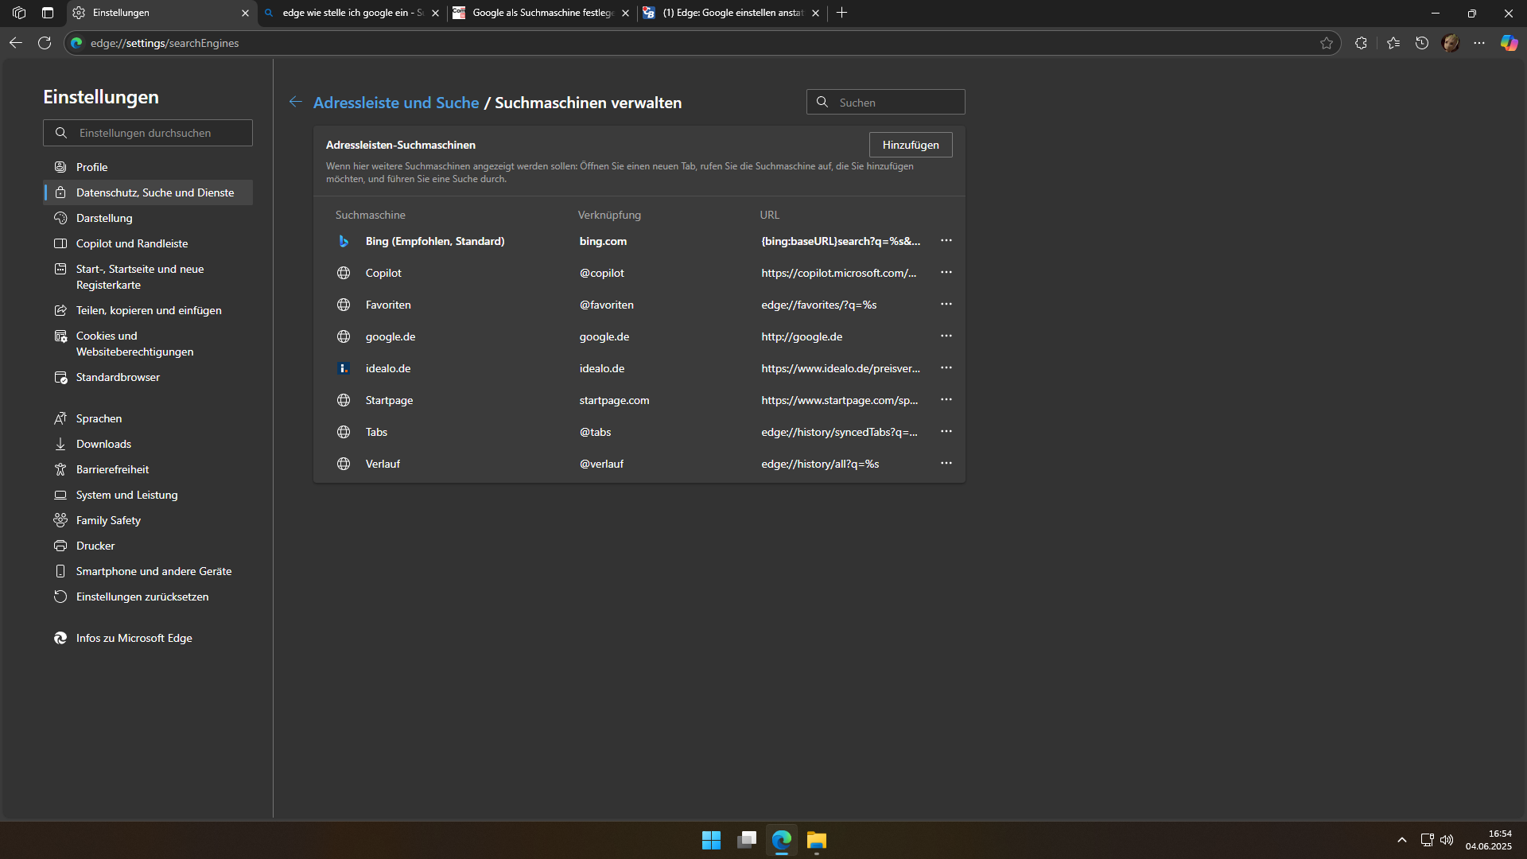Open more options for Bing entry
The height and width of the screenshot is (859, 1527).
tap(946, 240)
